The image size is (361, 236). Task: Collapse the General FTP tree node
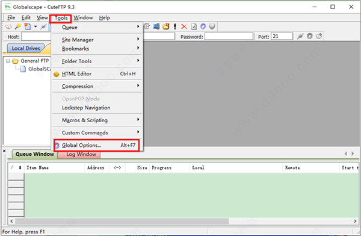[x=8, y=61]
